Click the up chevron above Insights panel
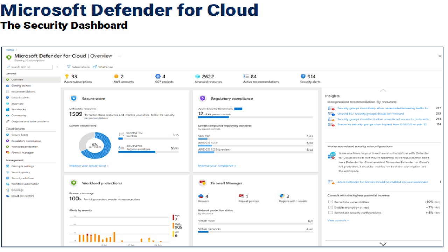This screenshot has height=252, width=448. pyautogui.click(x=383, y=91)
